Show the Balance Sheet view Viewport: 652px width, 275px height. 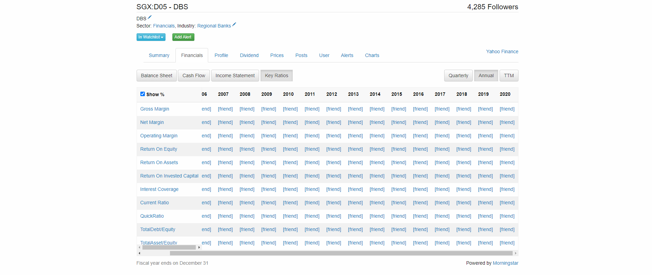(x=157, y=76)
